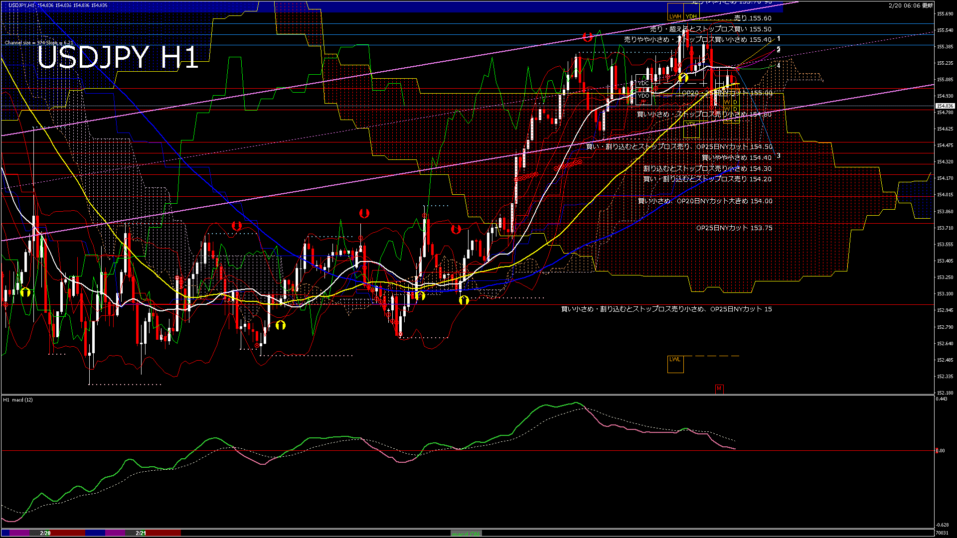
Task: Click the H1 macd (12) indicator label
Action: click(18, 400)
